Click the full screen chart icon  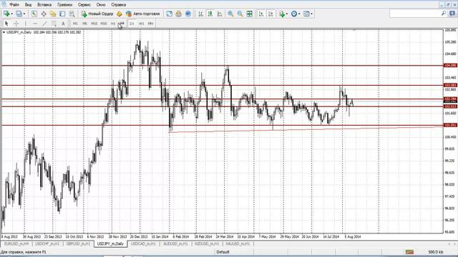point(169,14)
